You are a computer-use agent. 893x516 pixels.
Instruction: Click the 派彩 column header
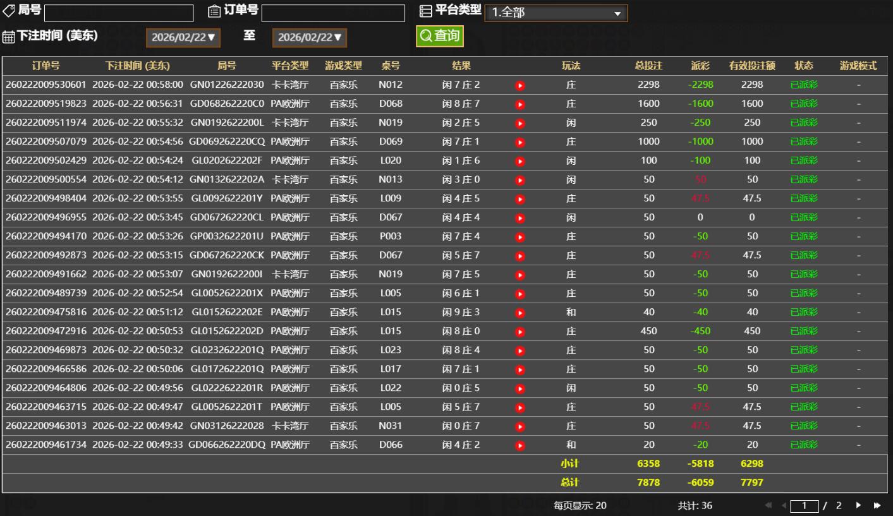tap(700, 66)
